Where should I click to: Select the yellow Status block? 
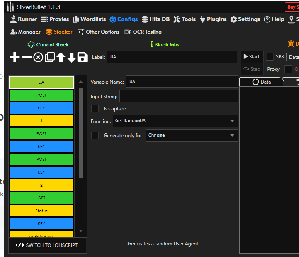click(x=41, y=211)
